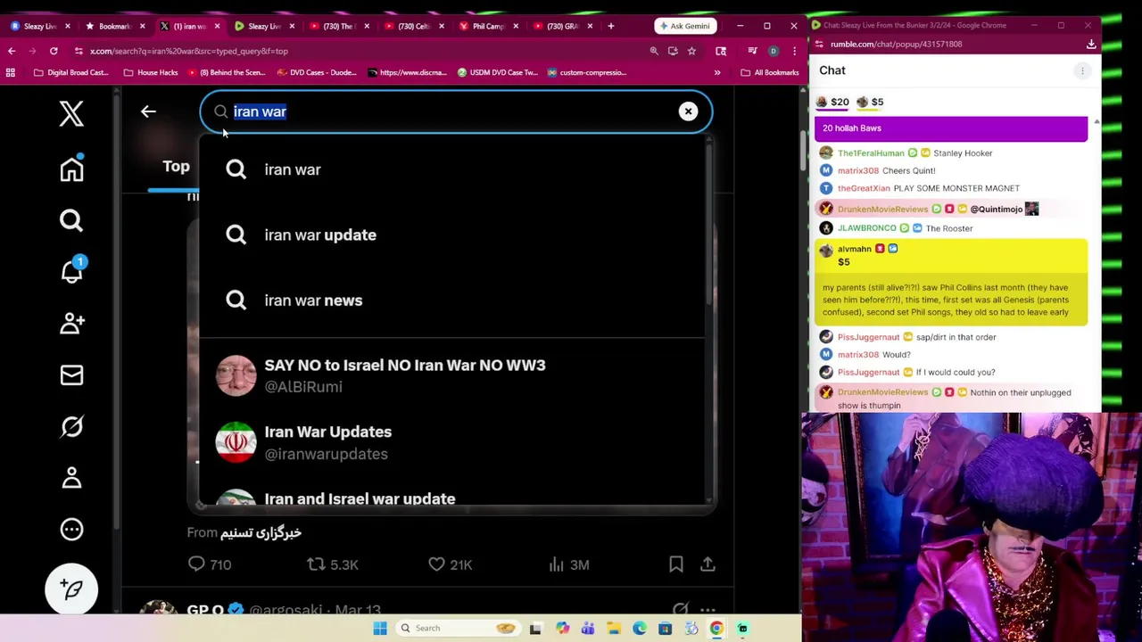Download icon in Rumble chat popup window
The image size is (1142, 642).
(1091, 44)
